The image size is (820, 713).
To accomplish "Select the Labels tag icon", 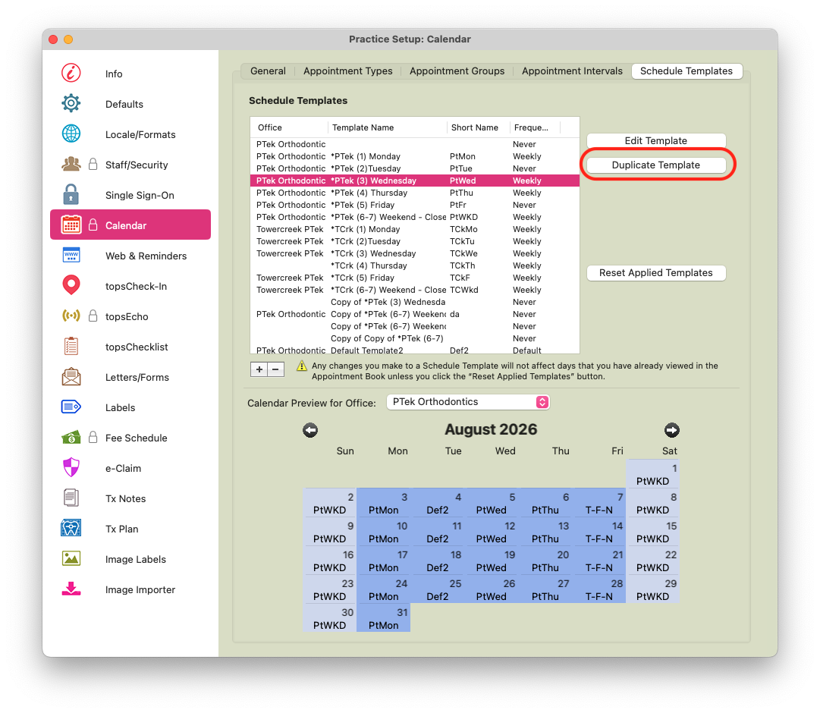I will [x=71, y=407].
